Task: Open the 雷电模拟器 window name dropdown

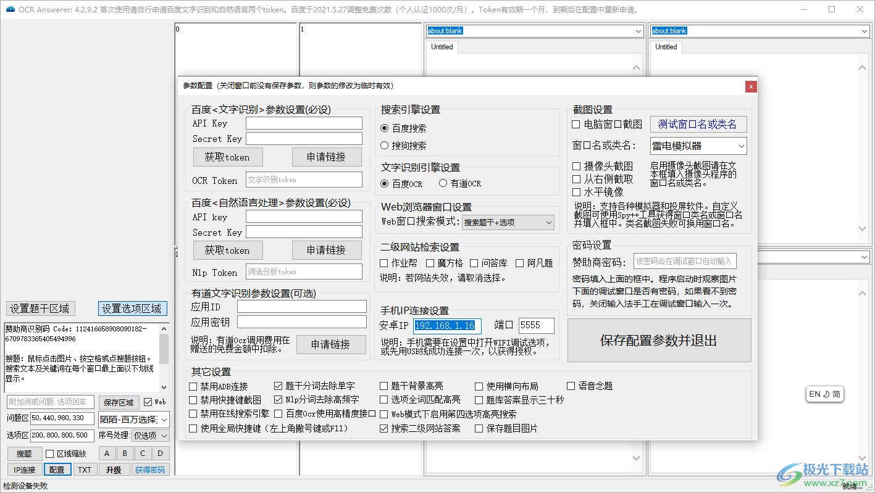Action: pyautogui.click(x=697, y=145)
